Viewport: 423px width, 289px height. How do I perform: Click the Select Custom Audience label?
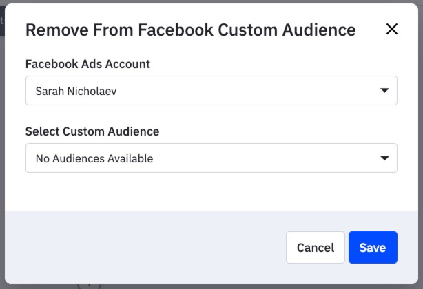click(x=92, y=131)
